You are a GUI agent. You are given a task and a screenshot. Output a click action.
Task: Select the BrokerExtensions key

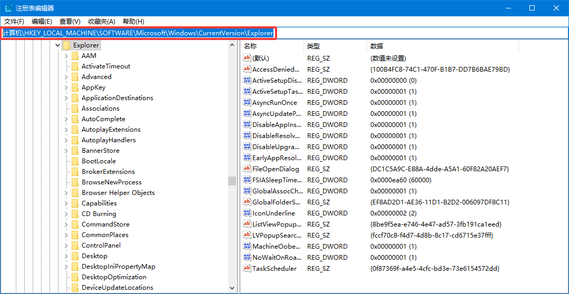[x=108, y=172]
